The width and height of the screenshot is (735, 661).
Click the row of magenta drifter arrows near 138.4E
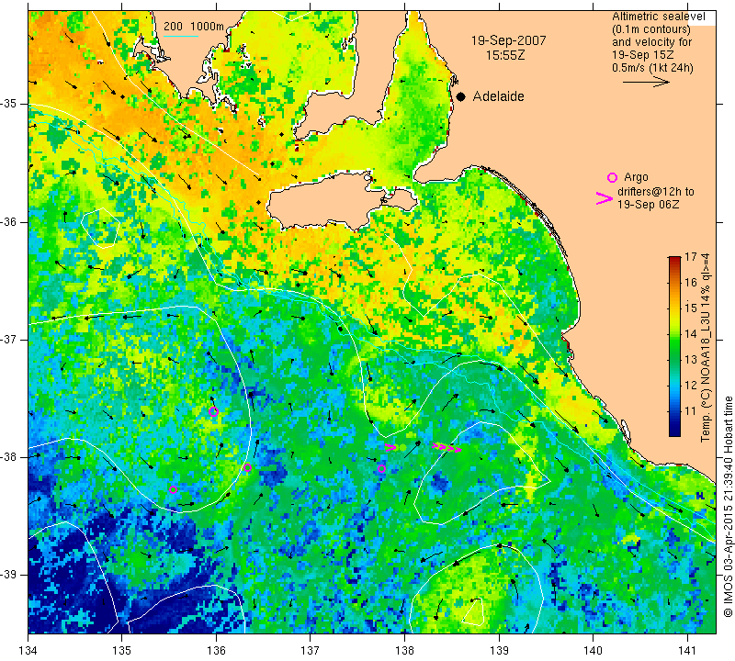click(447, 448)
